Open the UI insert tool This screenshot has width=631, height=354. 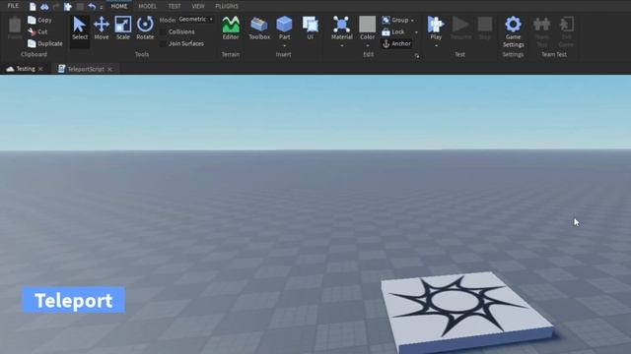point(311,29)
